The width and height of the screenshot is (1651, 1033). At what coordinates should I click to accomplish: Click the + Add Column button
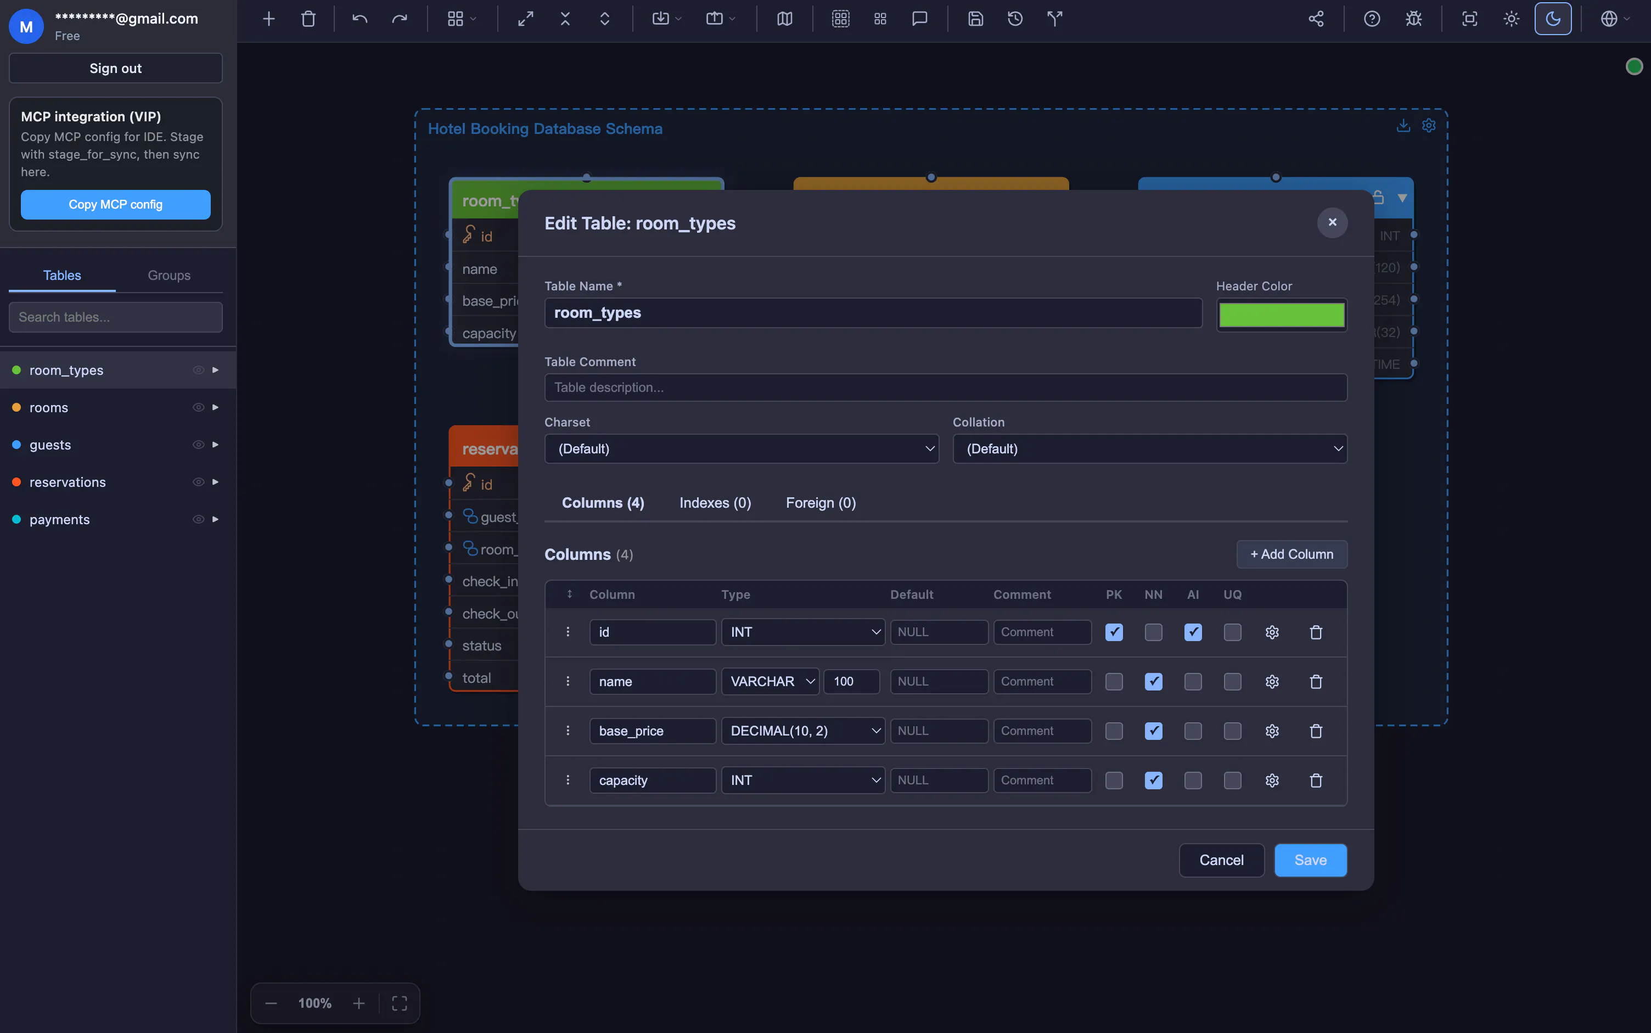pyautogui.click(x=1291, y=555)
